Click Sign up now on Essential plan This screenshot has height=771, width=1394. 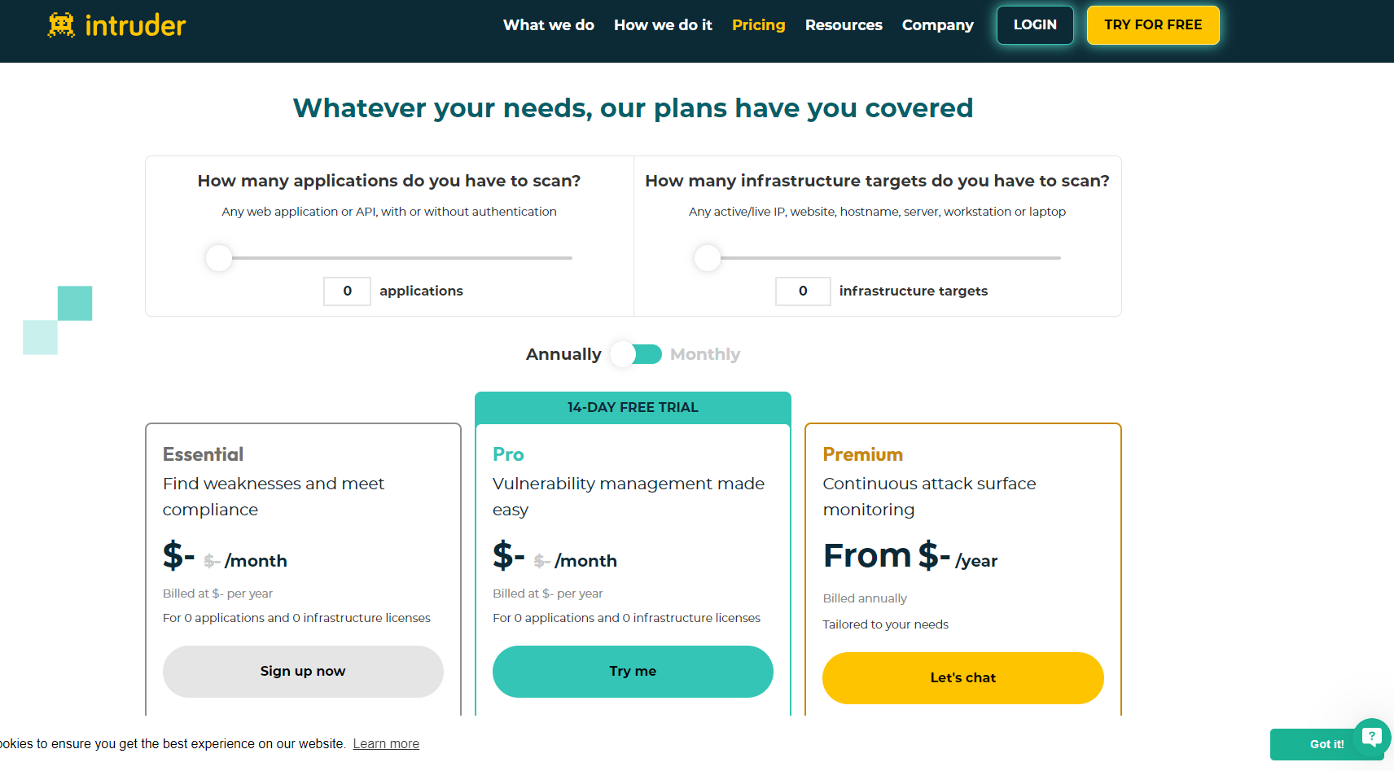click(303, 671)
